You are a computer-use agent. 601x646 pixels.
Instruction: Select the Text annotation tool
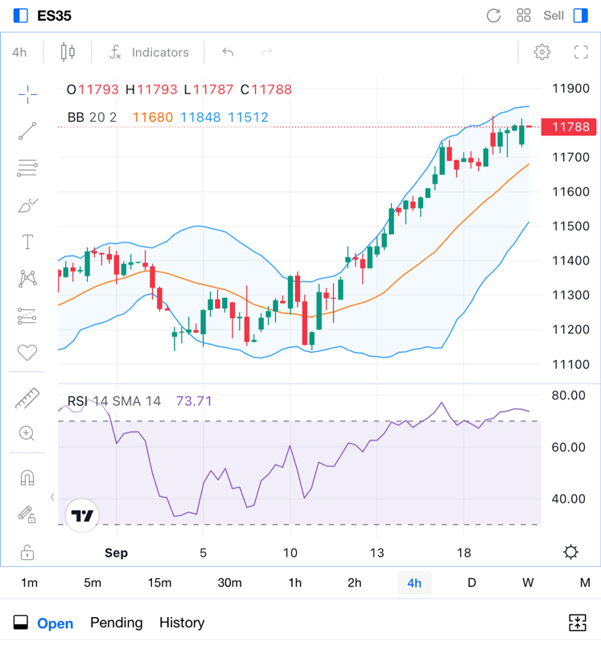pos(27,242)
